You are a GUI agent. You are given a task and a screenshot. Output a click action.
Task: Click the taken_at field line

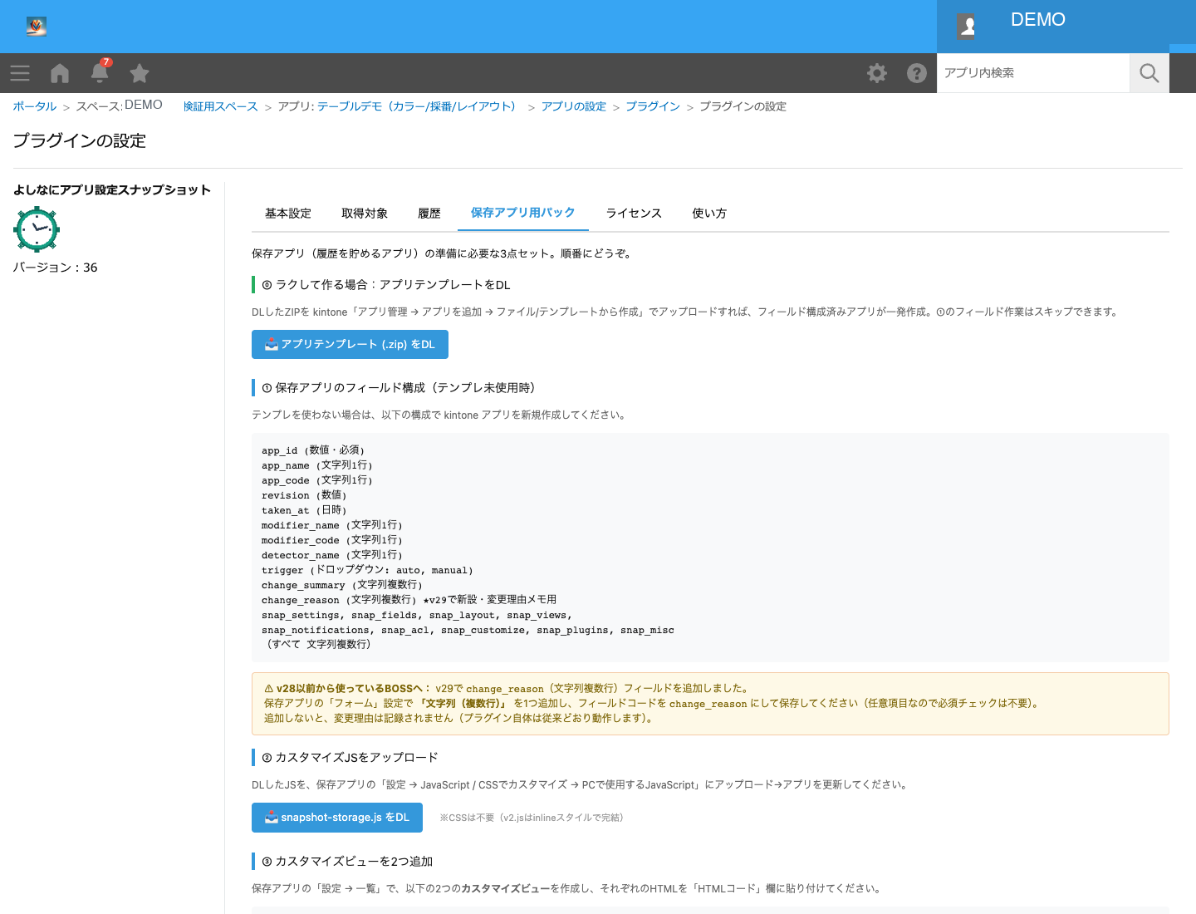pyautogui.click(x=304, y=510)
